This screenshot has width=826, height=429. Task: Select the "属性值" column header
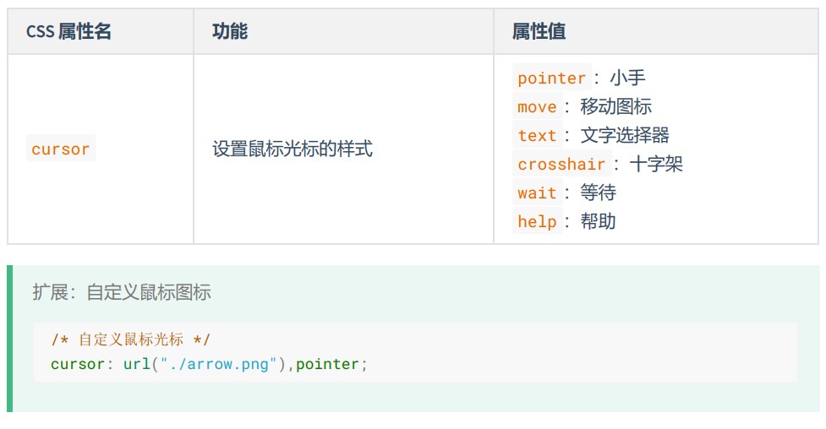(539, 32)
